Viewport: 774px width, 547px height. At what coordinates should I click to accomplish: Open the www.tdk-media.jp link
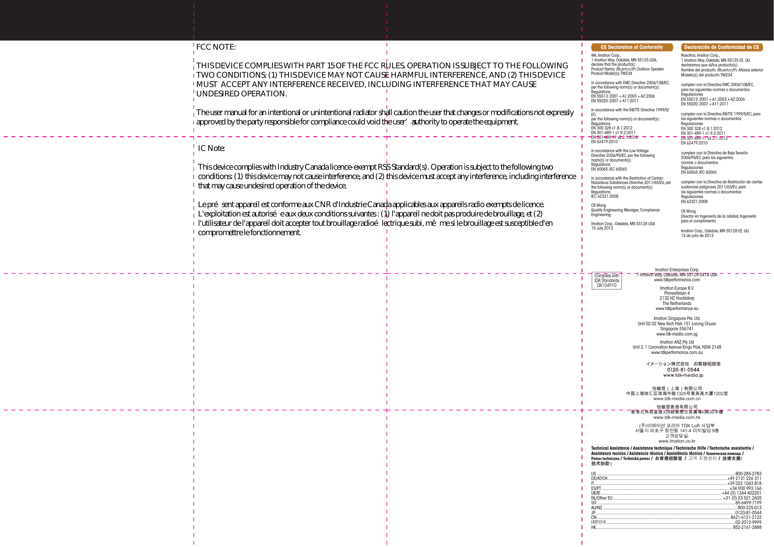coord(683,375)
